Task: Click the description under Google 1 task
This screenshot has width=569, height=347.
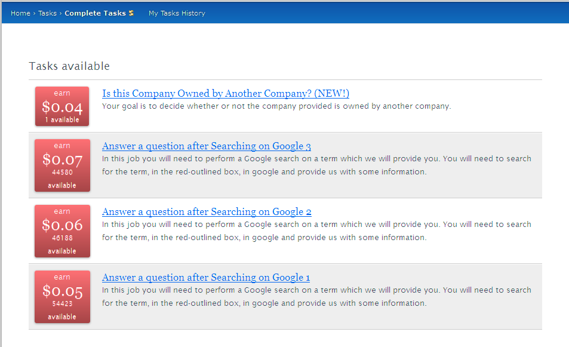Action: [x=316, y=297]
